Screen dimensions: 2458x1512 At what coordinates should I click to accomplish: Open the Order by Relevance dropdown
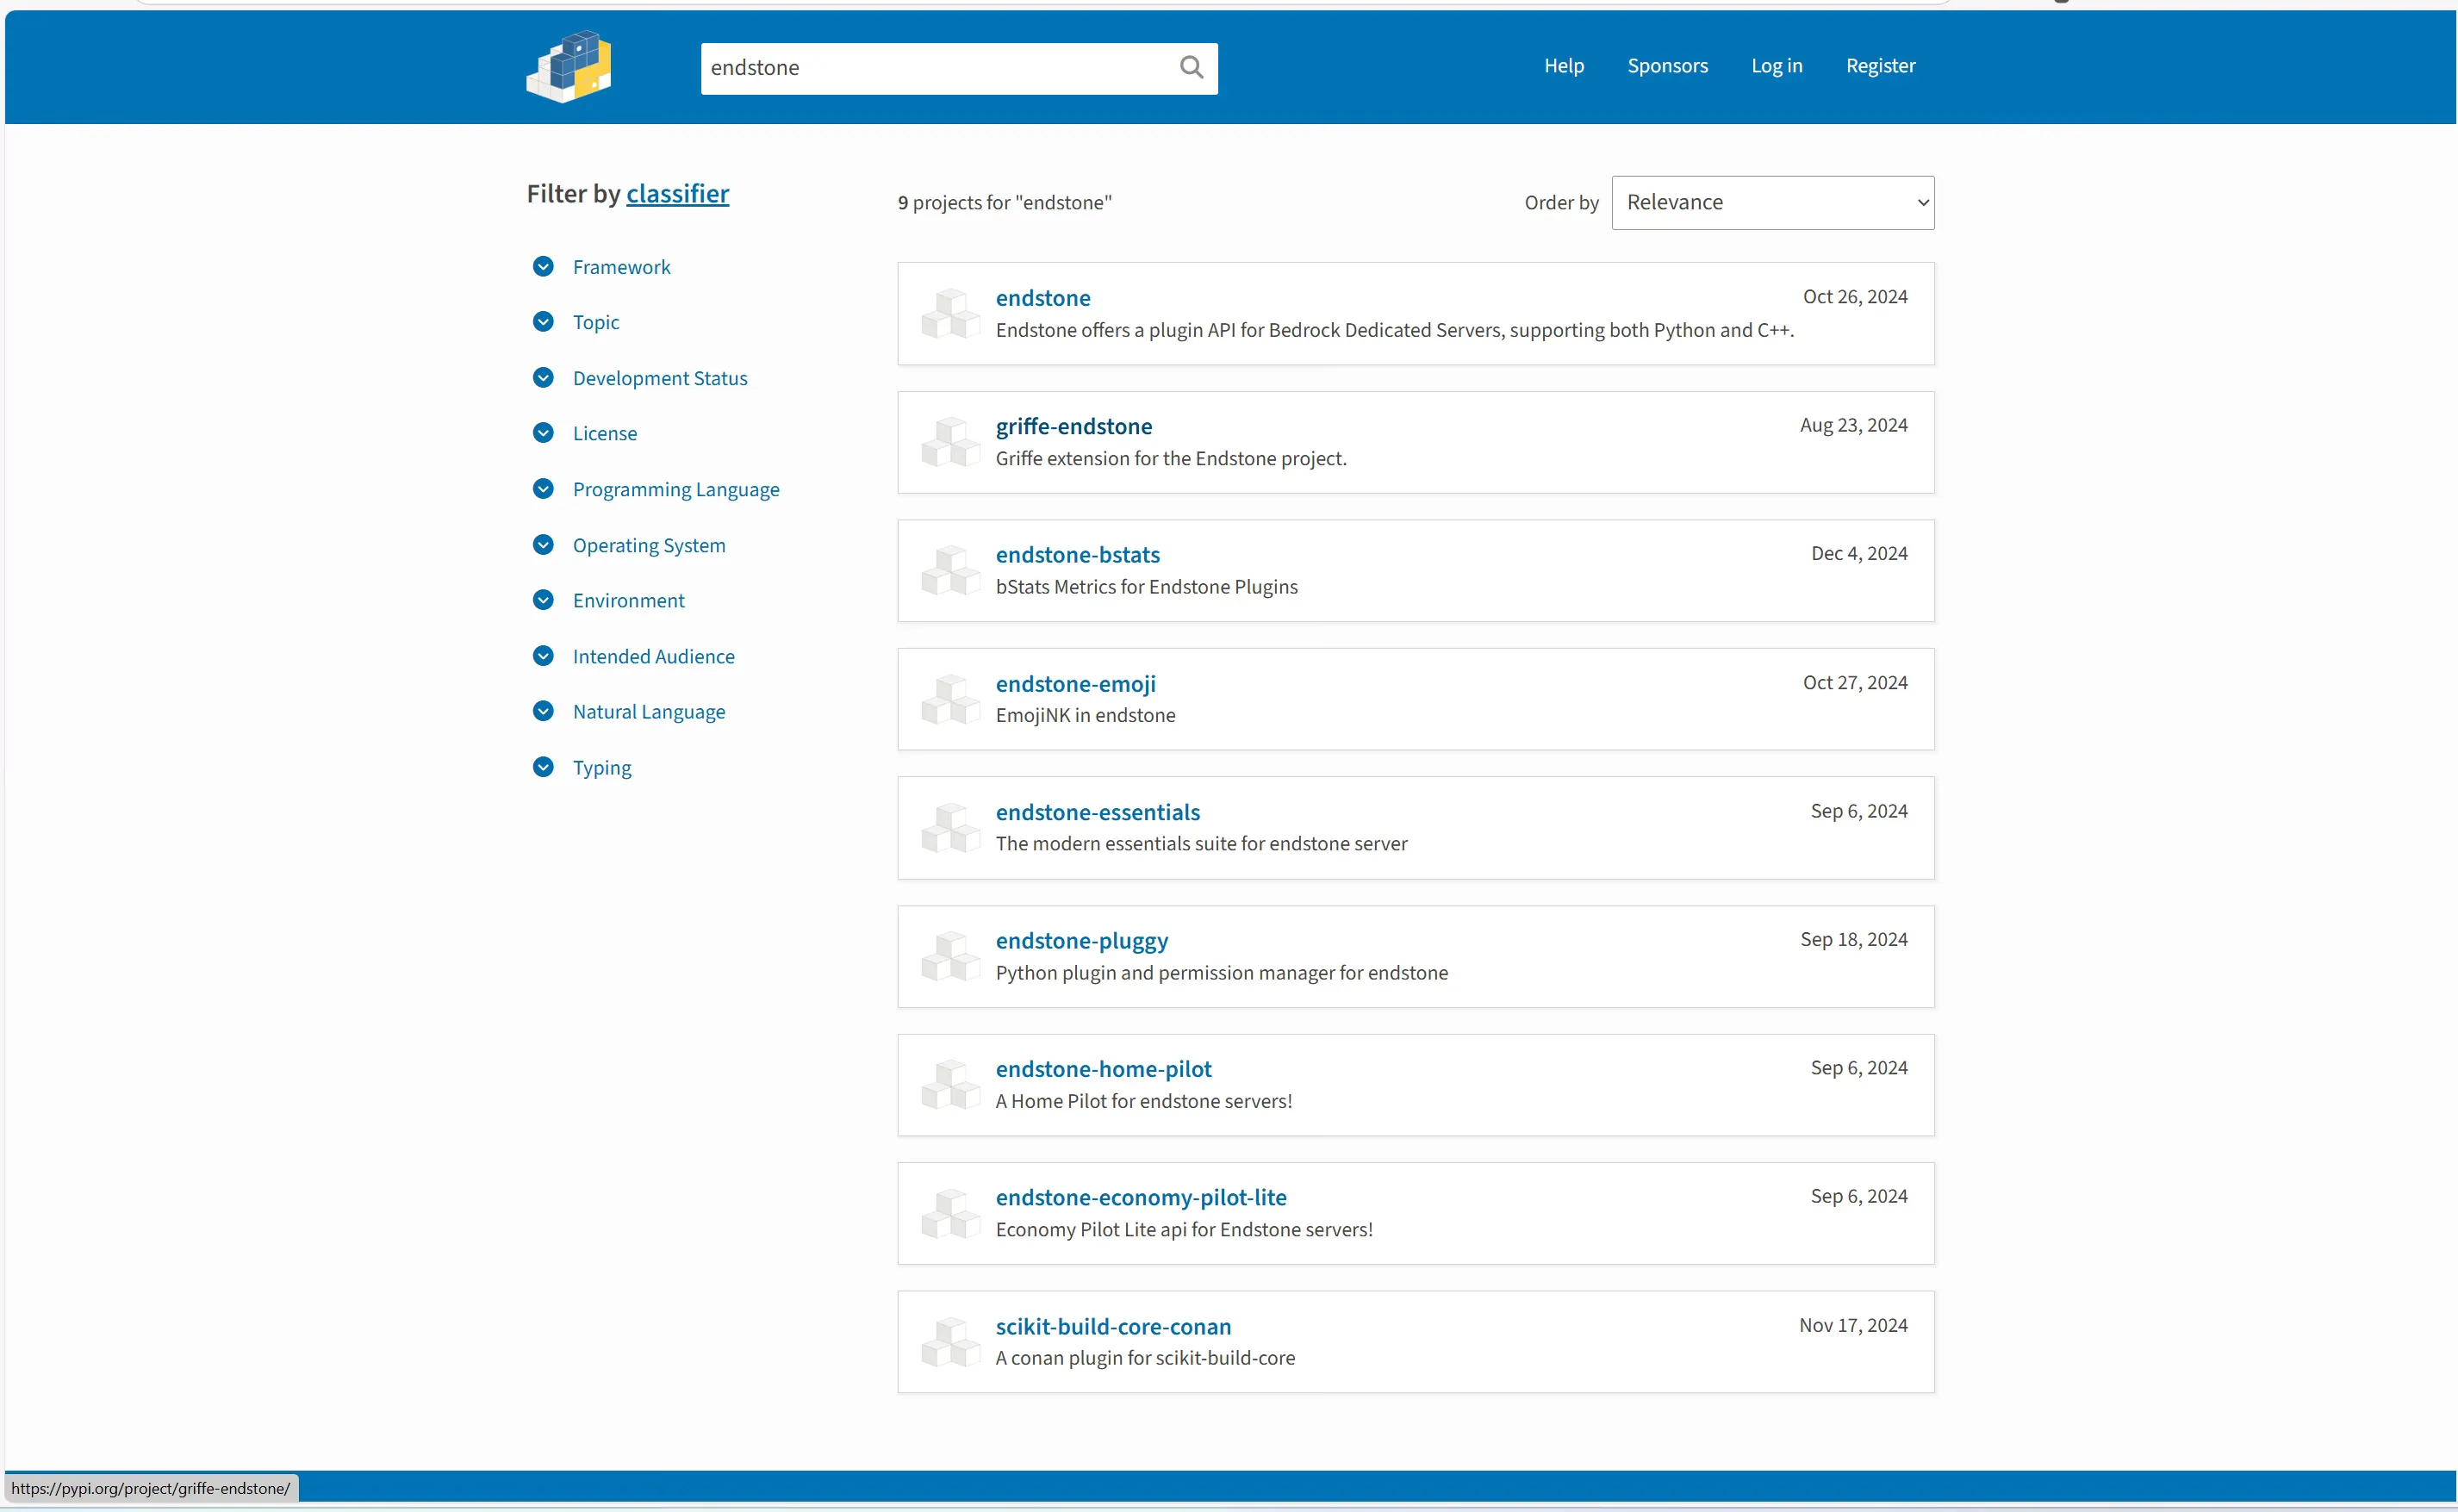pyautogui.click(x=1772, y=203)
